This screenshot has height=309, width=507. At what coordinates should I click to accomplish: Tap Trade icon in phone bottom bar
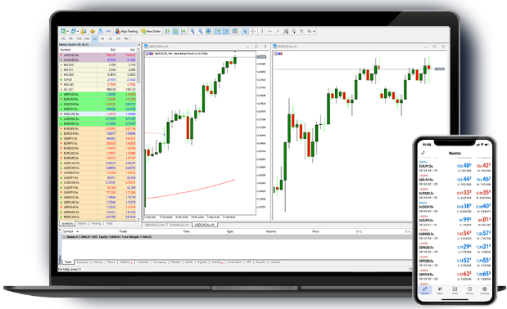tap(455, 290)
